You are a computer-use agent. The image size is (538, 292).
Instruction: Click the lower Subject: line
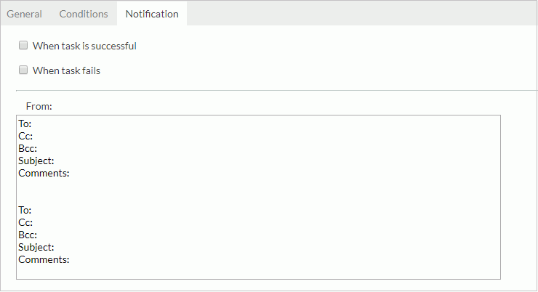tap(36, 247)
